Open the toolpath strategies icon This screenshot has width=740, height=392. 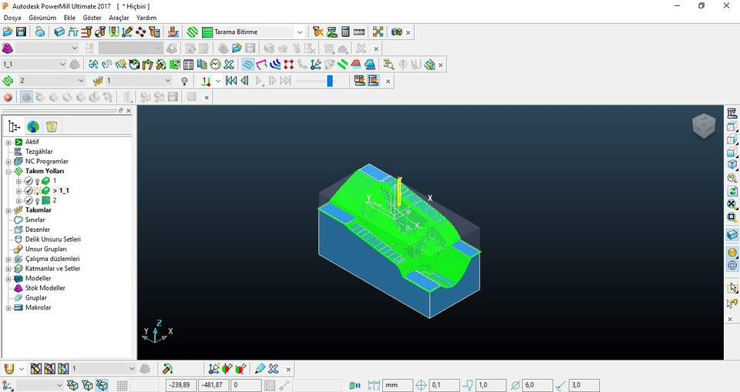pos(192,32)
